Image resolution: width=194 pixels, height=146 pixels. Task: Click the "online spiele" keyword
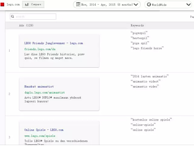pos(143,130)
